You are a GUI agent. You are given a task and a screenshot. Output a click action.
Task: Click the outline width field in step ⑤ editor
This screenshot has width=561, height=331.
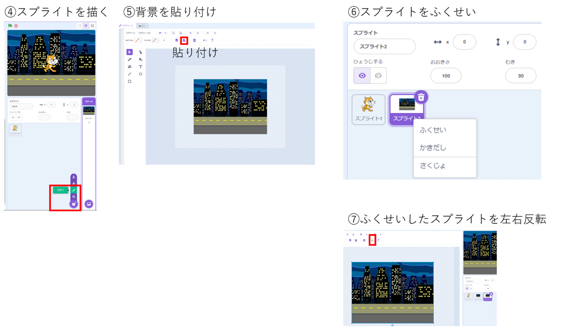pyautogui.click(x=165, y=40)
